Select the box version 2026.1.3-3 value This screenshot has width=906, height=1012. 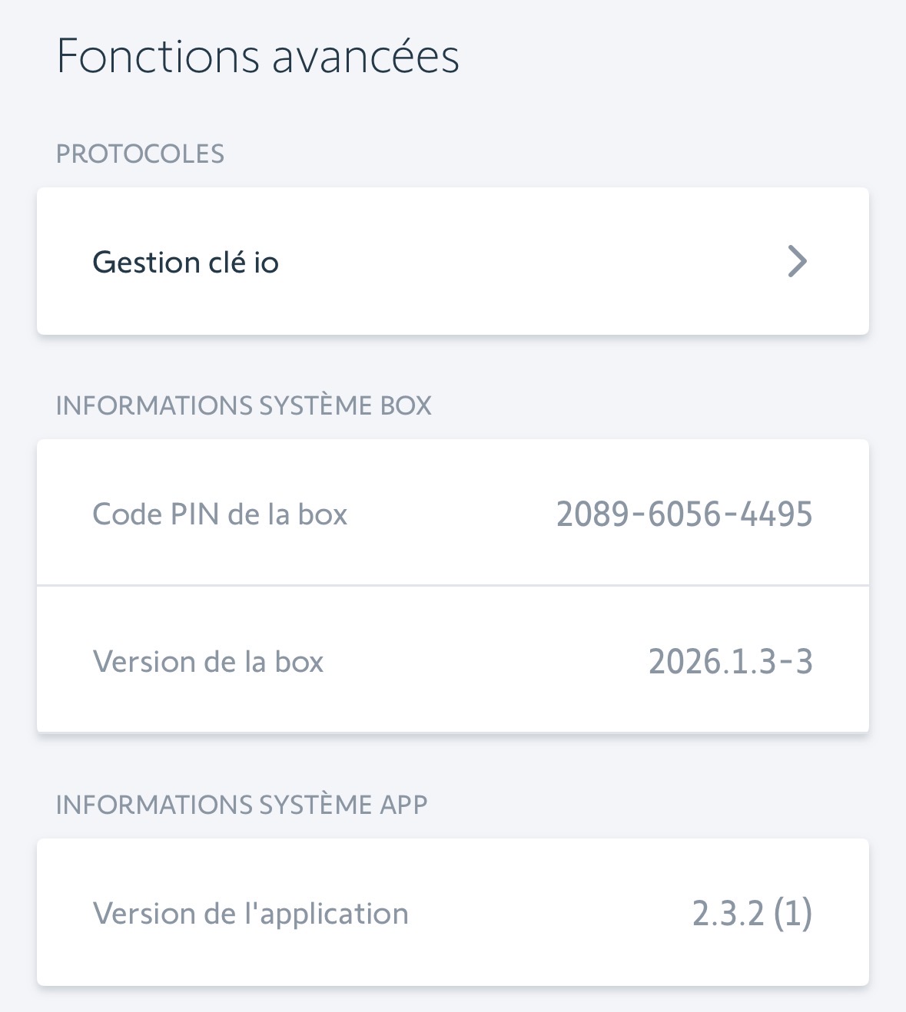coord(730,662)
